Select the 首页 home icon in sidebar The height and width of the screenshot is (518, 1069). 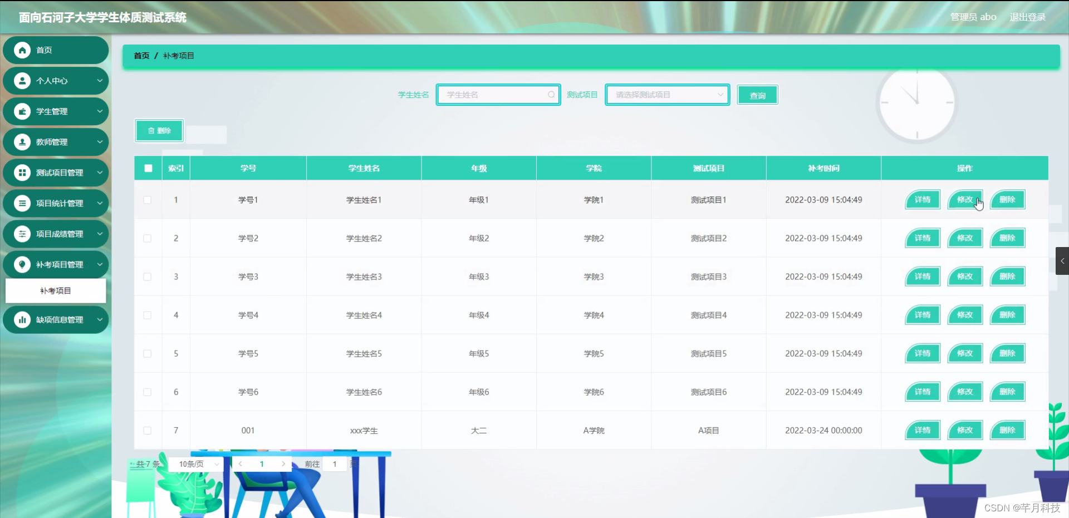click(22, 50)
